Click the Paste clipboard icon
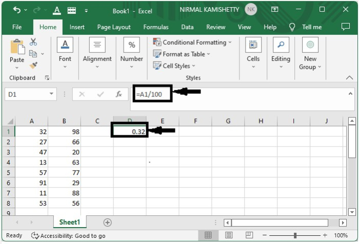 click(x=17, y=47)
